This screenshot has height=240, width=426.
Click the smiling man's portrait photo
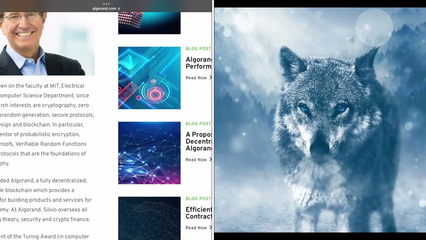click(x=47, y=44)
